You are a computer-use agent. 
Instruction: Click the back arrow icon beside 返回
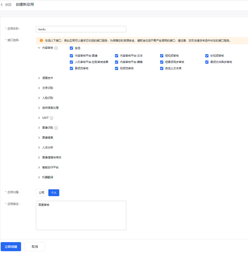point(2,5)
